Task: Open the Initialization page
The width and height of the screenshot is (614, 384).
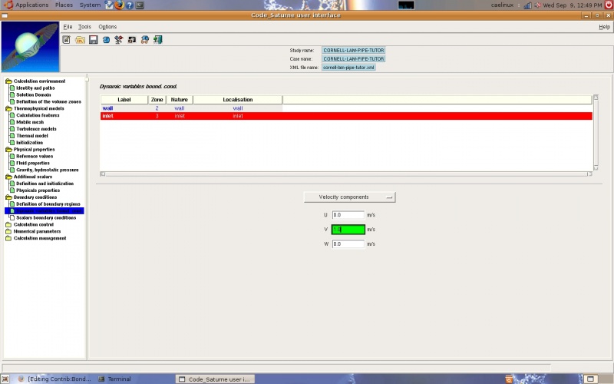Action: pyautogui.click(x=29, y=143)
